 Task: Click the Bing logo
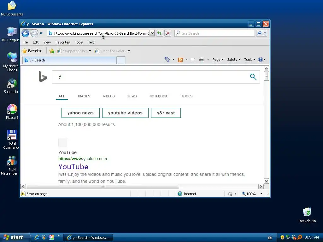[43, 77]
